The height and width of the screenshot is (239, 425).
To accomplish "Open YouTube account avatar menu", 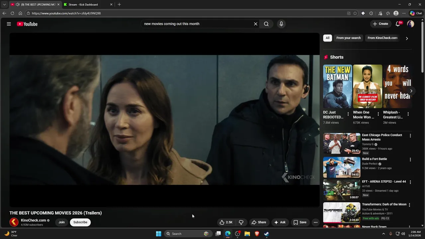I will 411,24.
